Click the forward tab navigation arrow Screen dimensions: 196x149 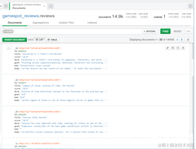[x=190, y=6]
